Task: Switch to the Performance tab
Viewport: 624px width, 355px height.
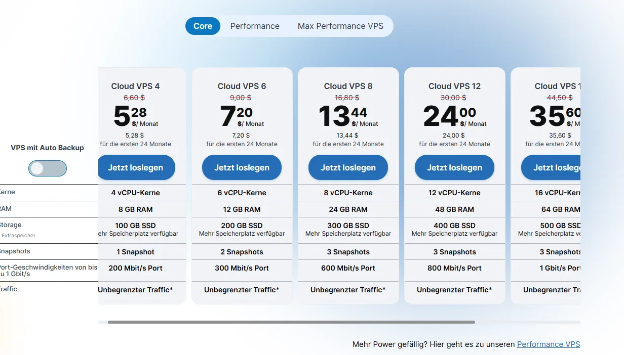Action: click(x=255, y=26)
